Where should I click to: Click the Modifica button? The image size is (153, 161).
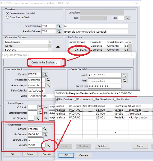click(83, 146)
